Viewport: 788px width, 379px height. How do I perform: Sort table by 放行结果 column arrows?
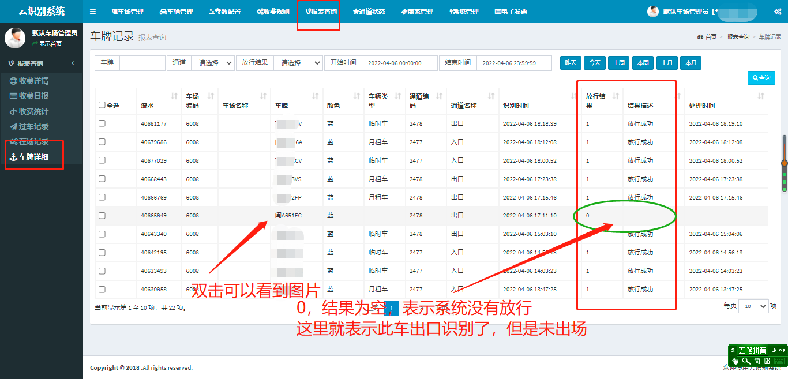(616, 96)
